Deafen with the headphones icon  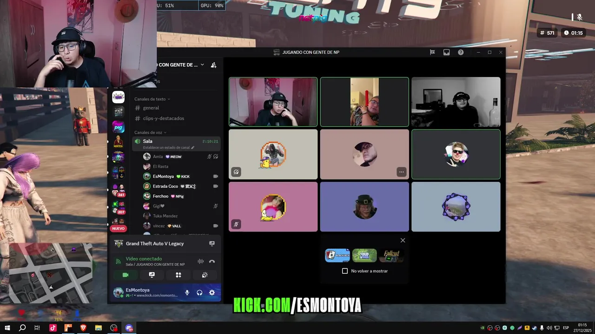199,293
